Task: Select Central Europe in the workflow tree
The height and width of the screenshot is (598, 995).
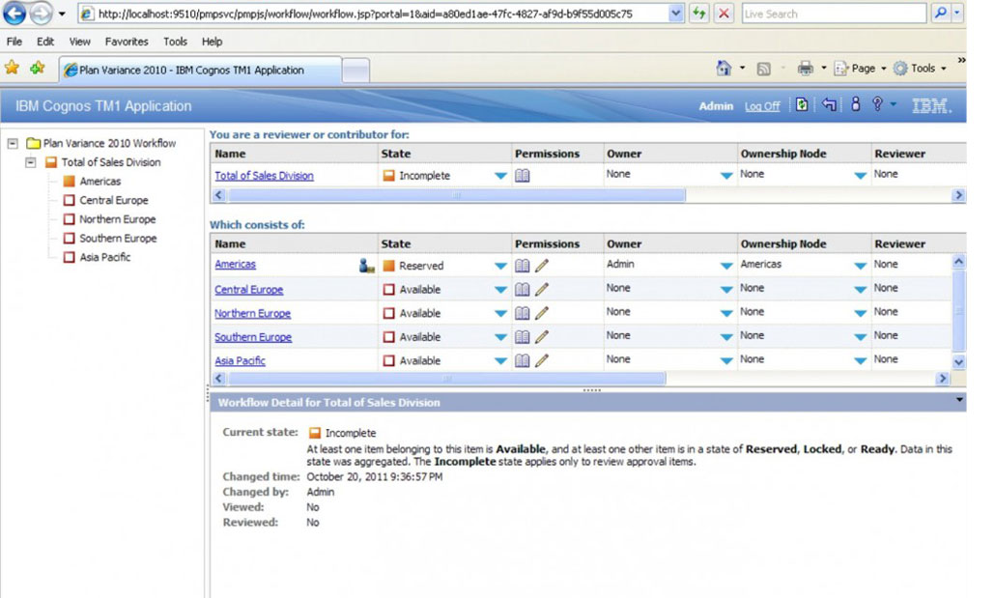Action: [114, 201]
